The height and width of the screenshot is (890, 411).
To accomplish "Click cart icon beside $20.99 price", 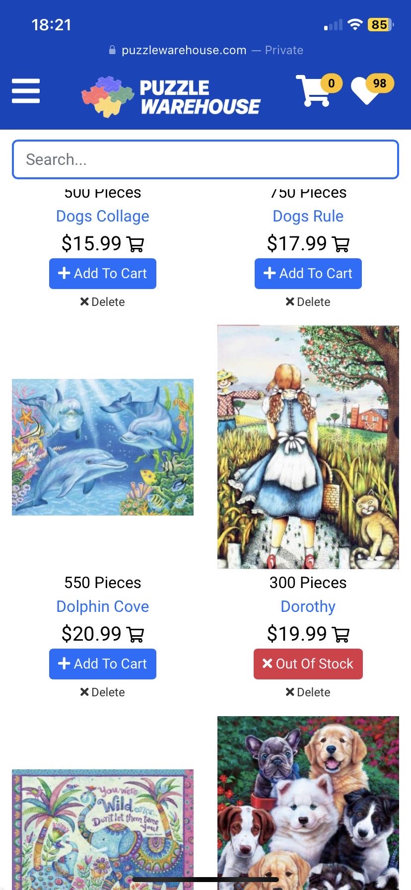I will [x=136, y=634].
